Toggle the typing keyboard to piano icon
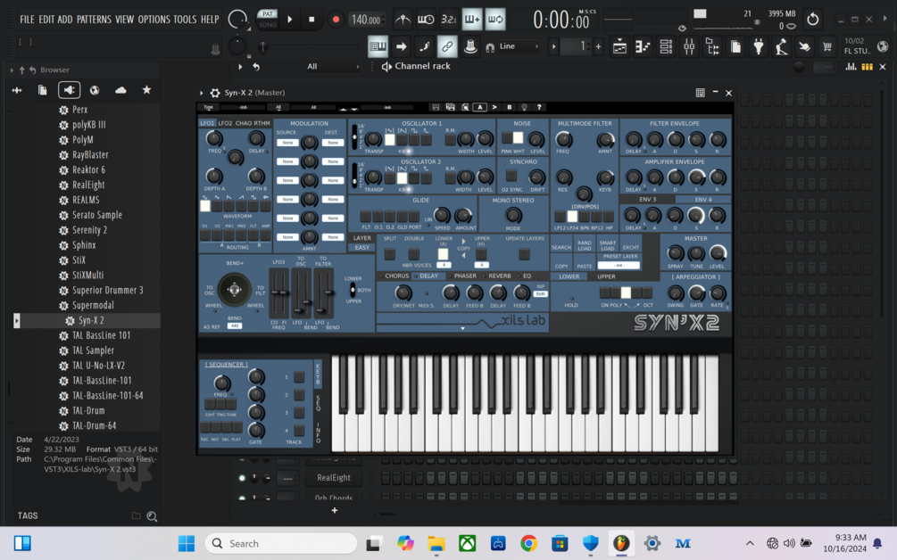The width and height of the screenshot is (897, 560). coord(378,47)
